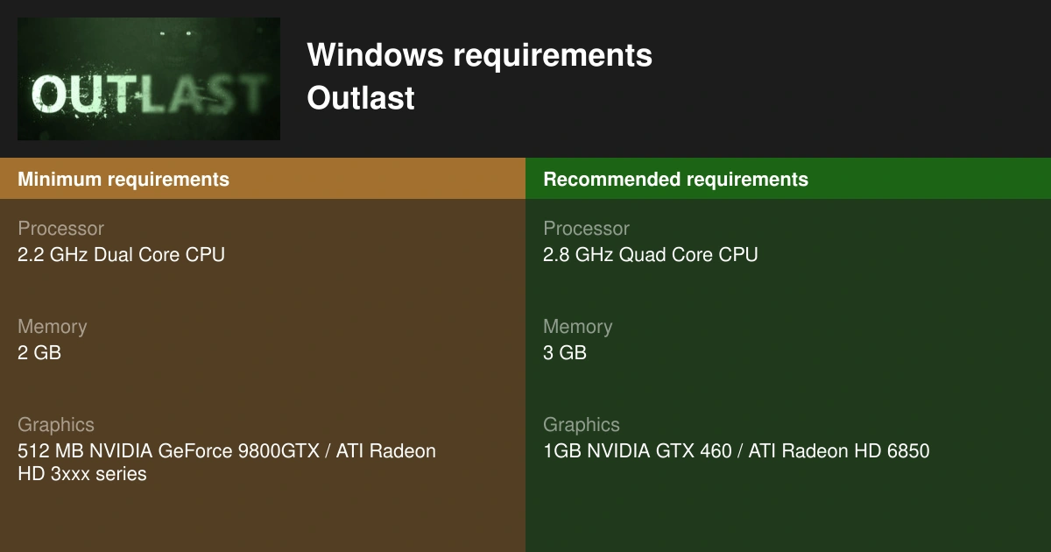1051x552 pixels.
Task: Select the Windows requirements heading
Action: [480, 56]
